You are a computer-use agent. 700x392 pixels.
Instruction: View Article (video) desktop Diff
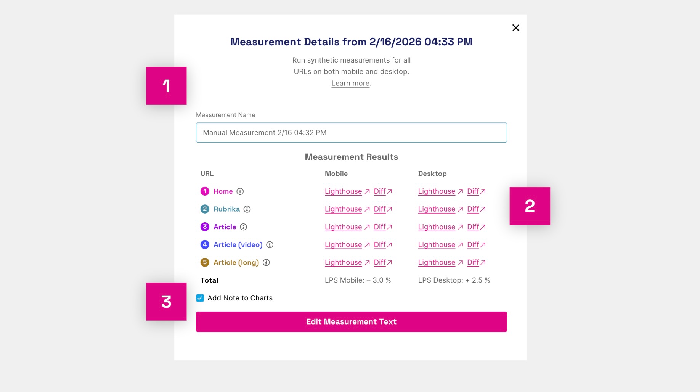coord(473,245)
